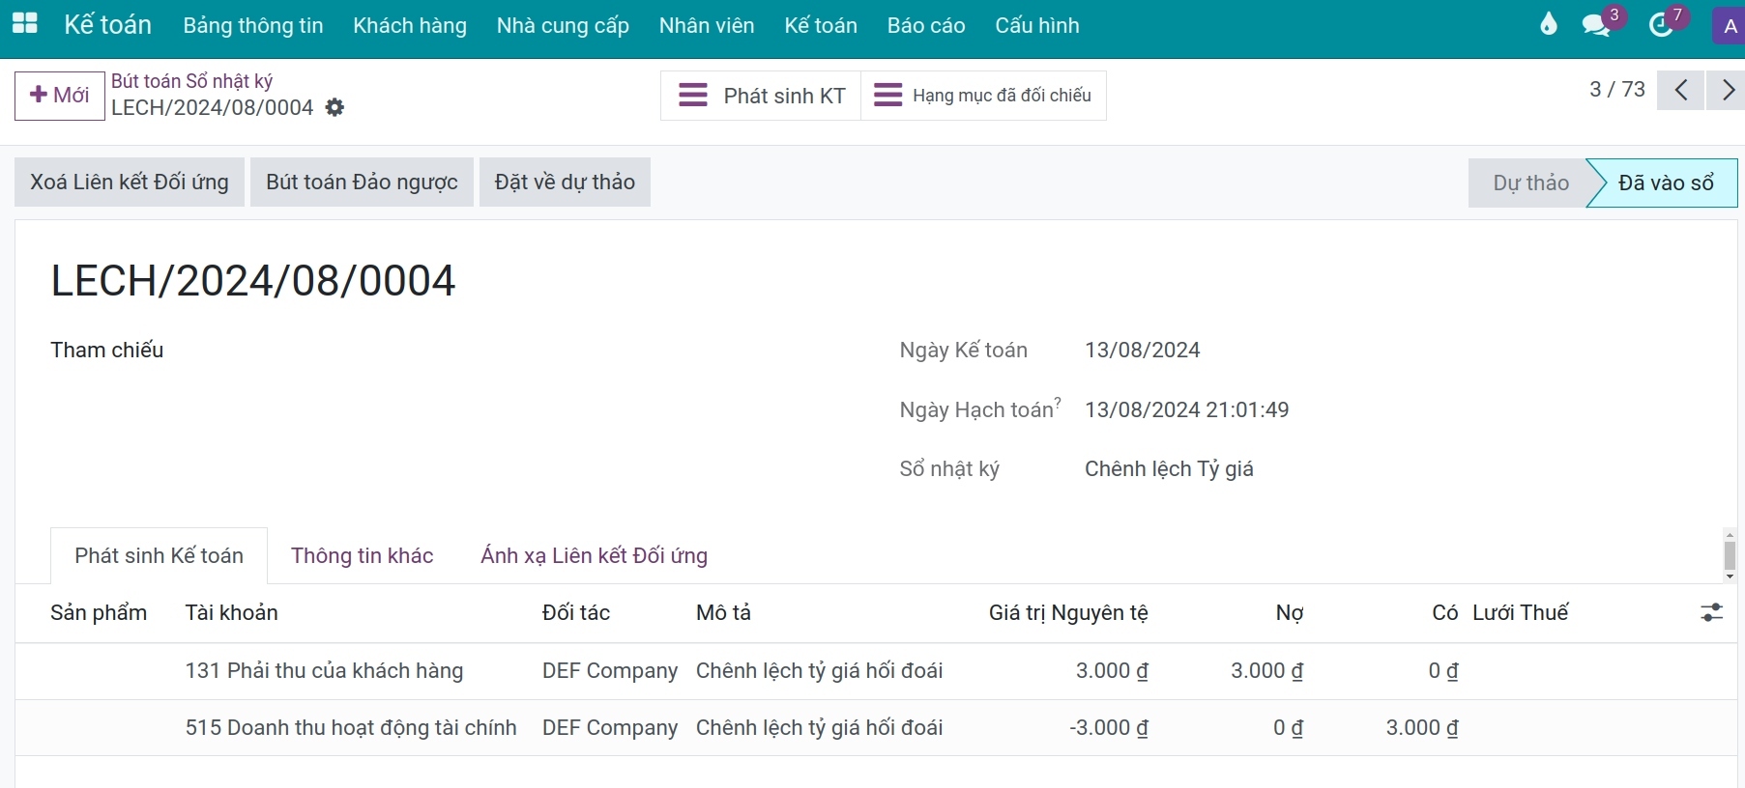This screenshot has width=1745, height=788.
Task: Click the Có column header
Action: [1445, 613]
